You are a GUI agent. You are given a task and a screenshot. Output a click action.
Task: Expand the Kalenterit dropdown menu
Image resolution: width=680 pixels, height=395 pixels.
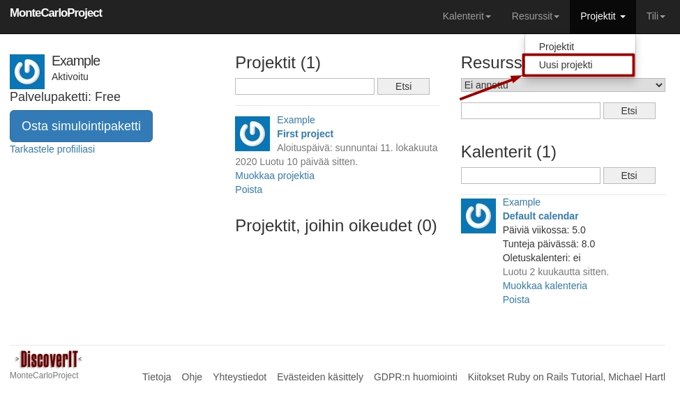(467, 16)
